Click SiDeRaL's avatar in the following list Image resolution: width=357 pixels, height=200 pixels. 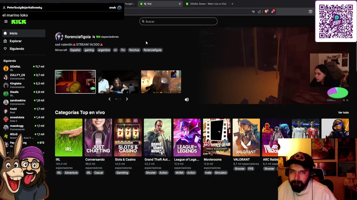6,68
